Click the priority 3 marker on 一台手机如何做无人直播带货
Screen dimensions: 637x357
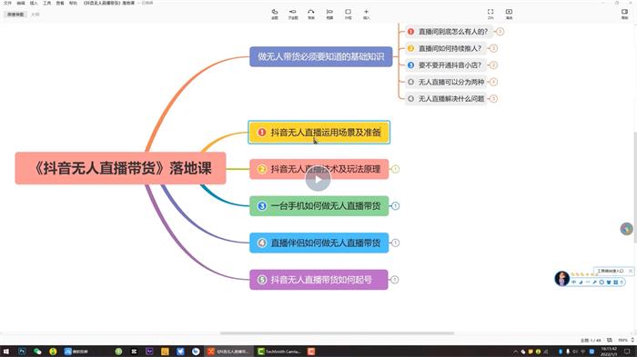click(262, 206)
